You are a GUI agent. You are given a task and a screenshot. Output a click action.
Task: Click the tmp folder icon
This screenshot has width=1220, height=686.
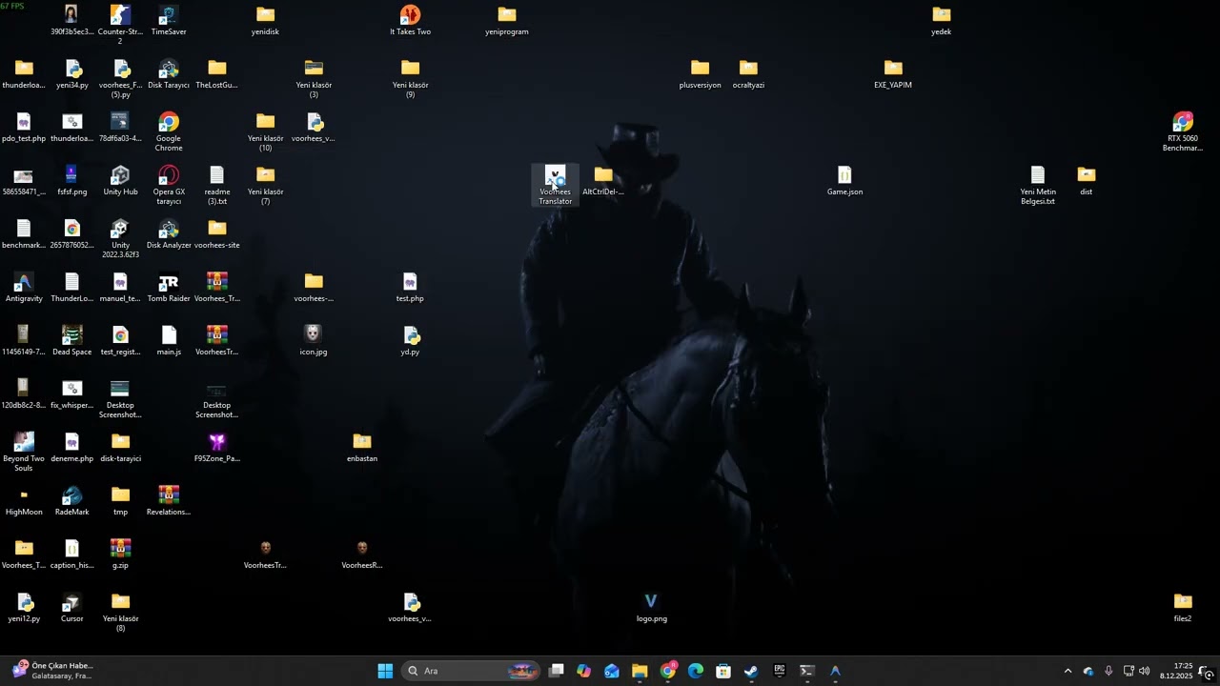[x=120, y=501]
